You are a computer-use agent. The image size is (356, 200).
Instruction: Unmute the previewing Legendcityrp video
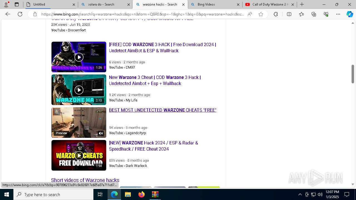(x=101, y=133)
